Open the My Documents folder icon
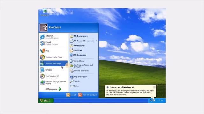Viewport: 204px width, 114px height. pos(71,36)
